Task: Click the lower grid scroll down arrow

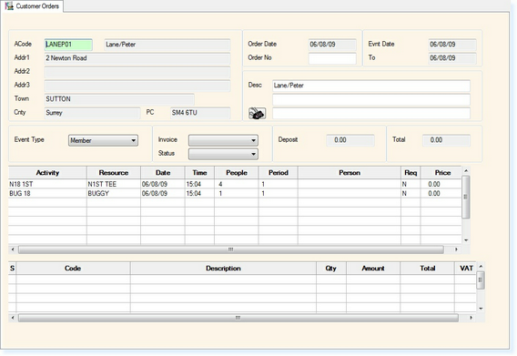Action: (481, 309)
